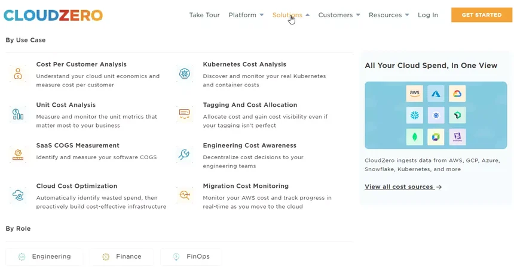The height and width of the screenshot is (270, 514).
Task: Click the Snowflake logo tile
Action: (414, 115)
